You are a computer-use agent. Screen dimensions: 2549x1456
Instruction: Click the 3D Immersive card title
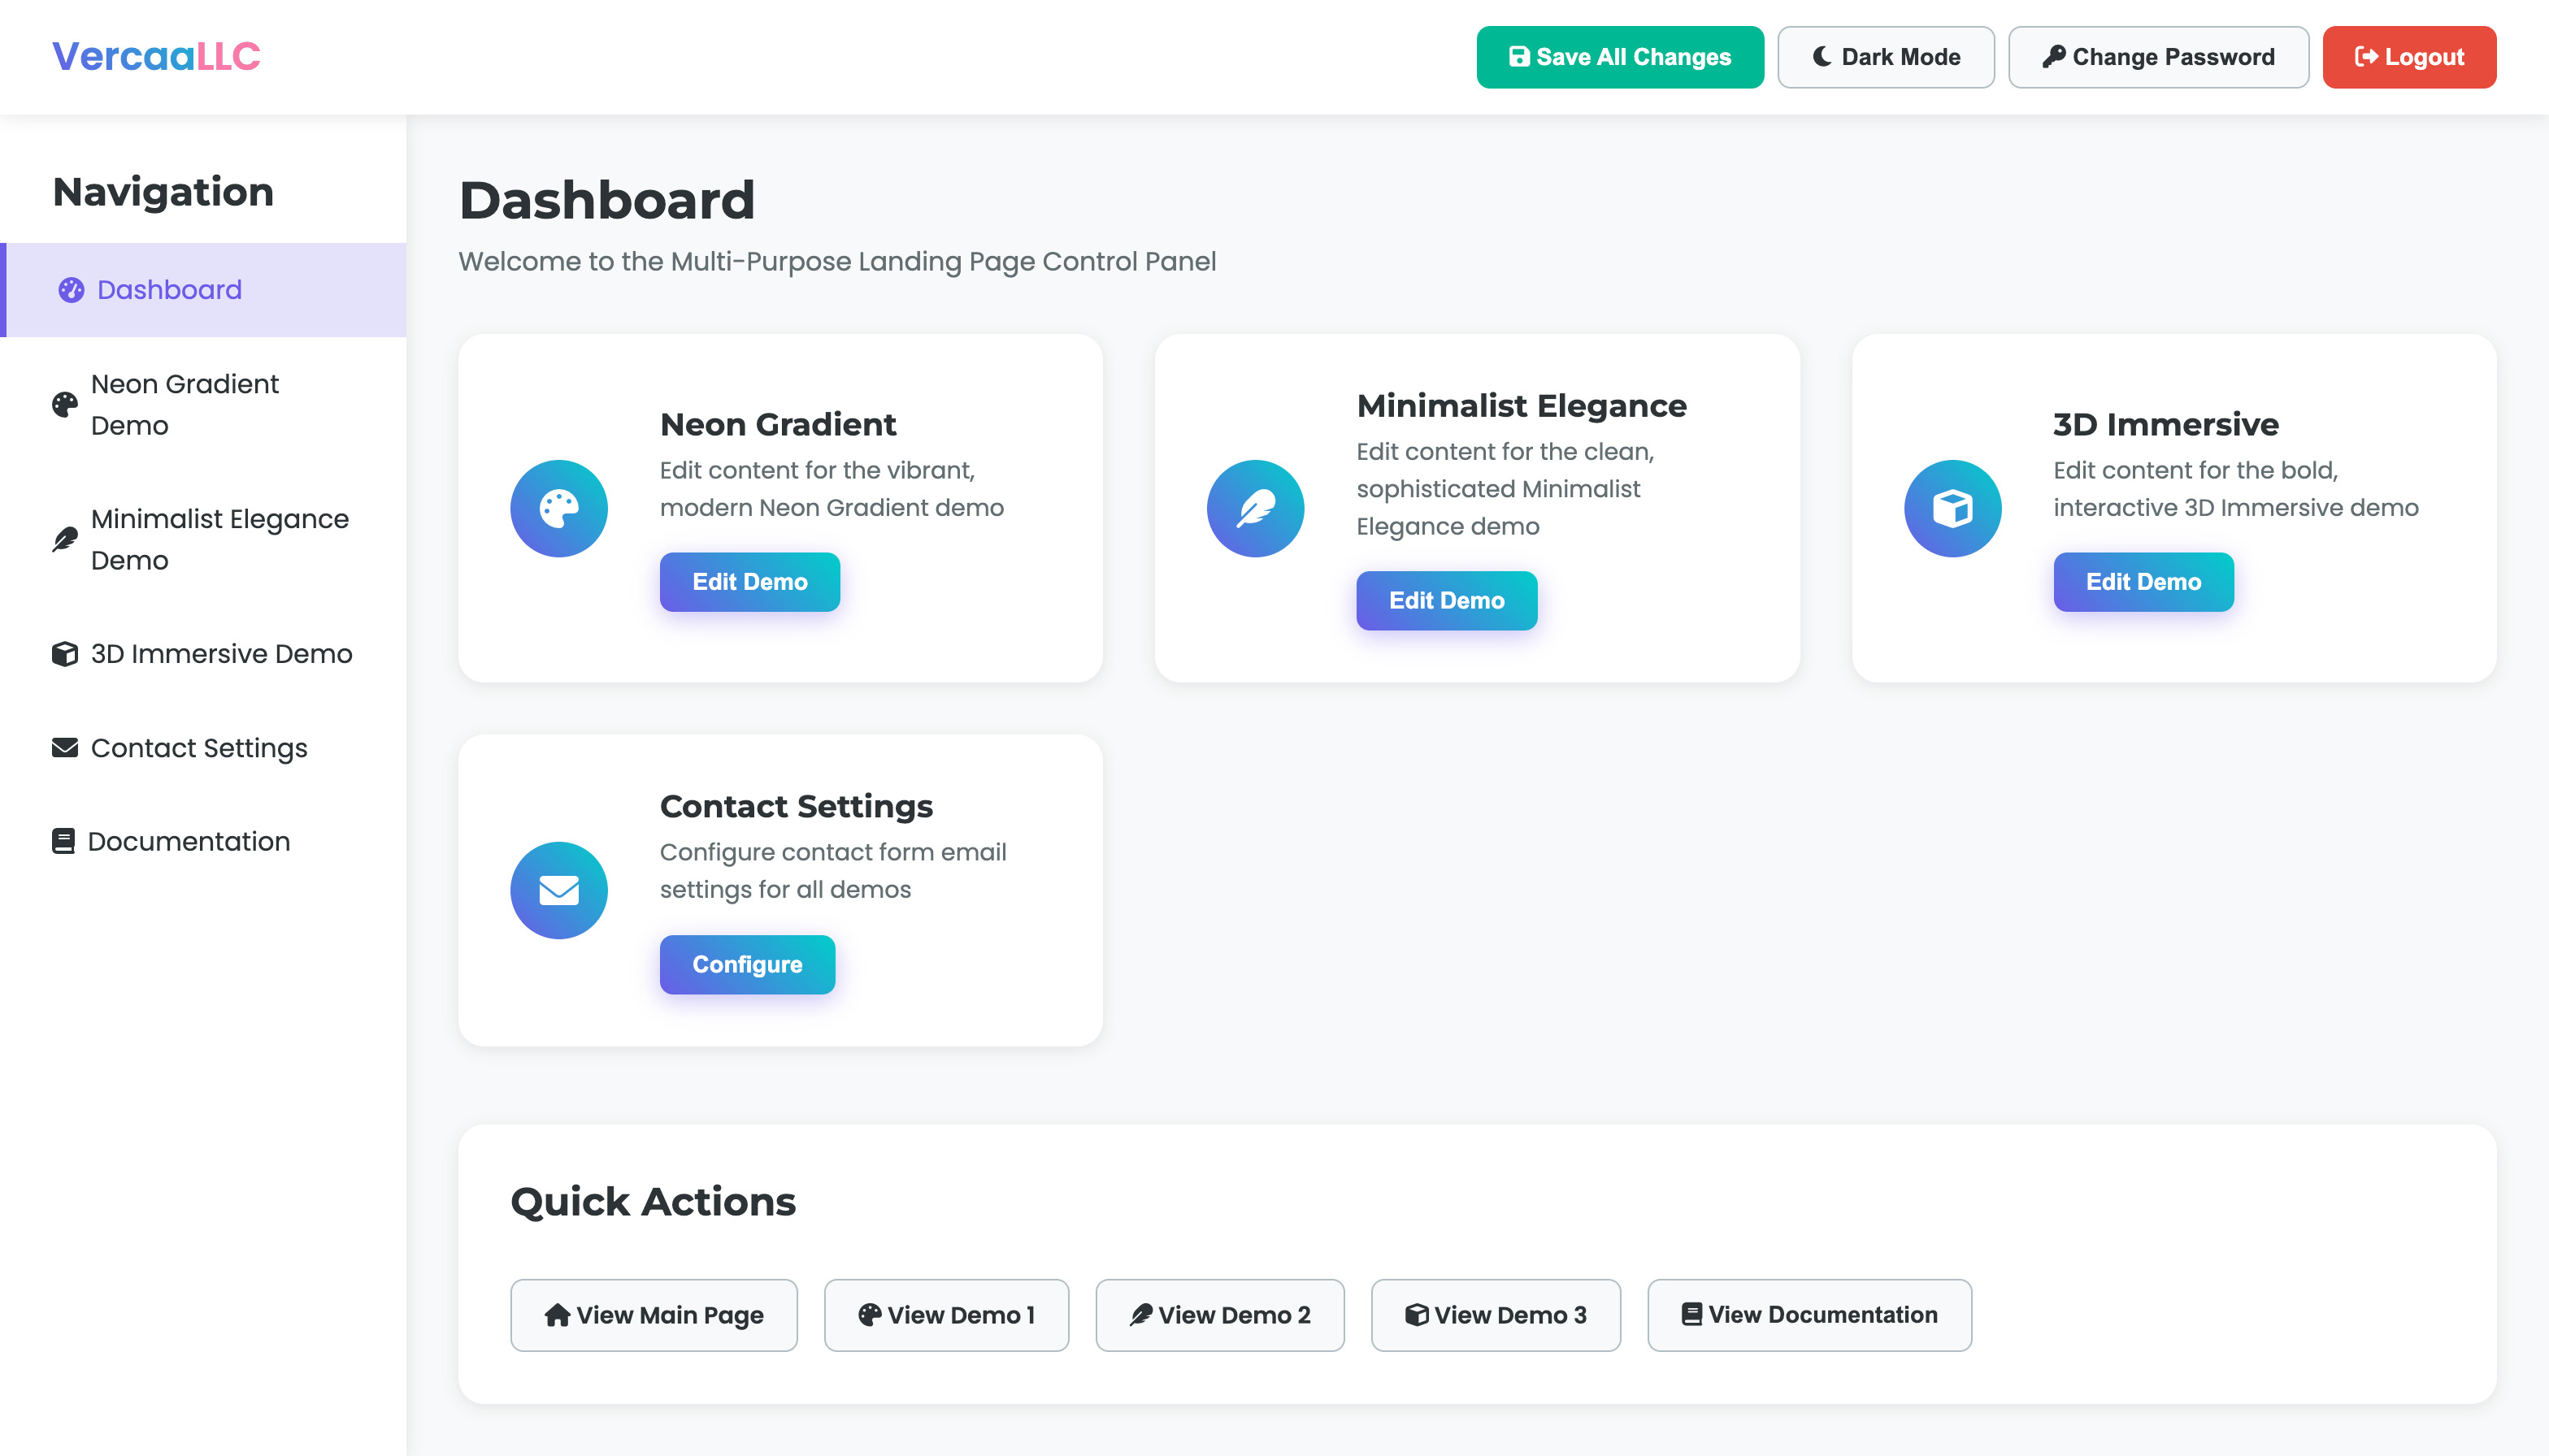(x=2166, y=425)
